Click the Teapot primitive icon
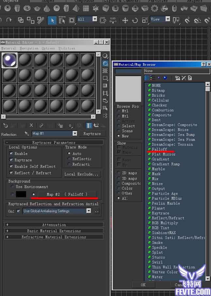Image resolution: width=211 pixels, height=296 pixels. point(37,8)
